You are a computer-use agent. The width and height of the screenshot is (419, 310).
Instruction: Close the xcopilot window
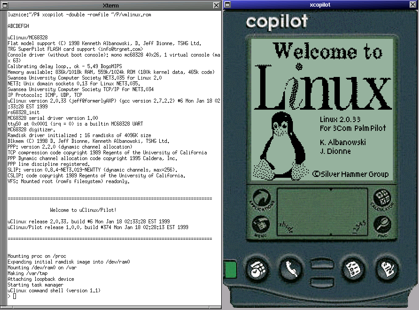(x=413, y=4)
